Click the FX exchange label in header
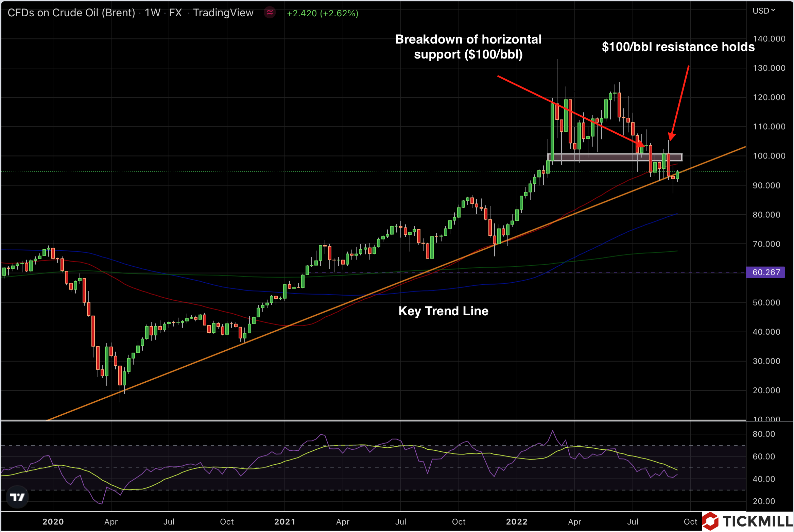This screenshot has width=794, height=532. point(175,13)
